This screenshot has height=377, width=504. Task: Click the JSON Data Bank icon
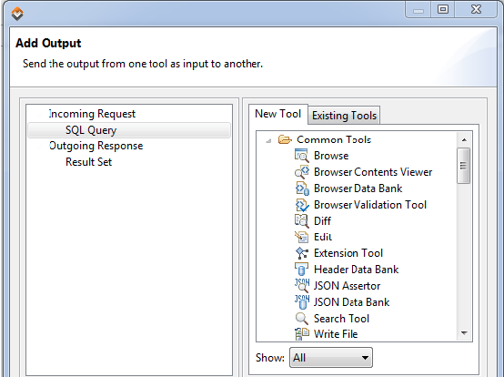point(302,302)
